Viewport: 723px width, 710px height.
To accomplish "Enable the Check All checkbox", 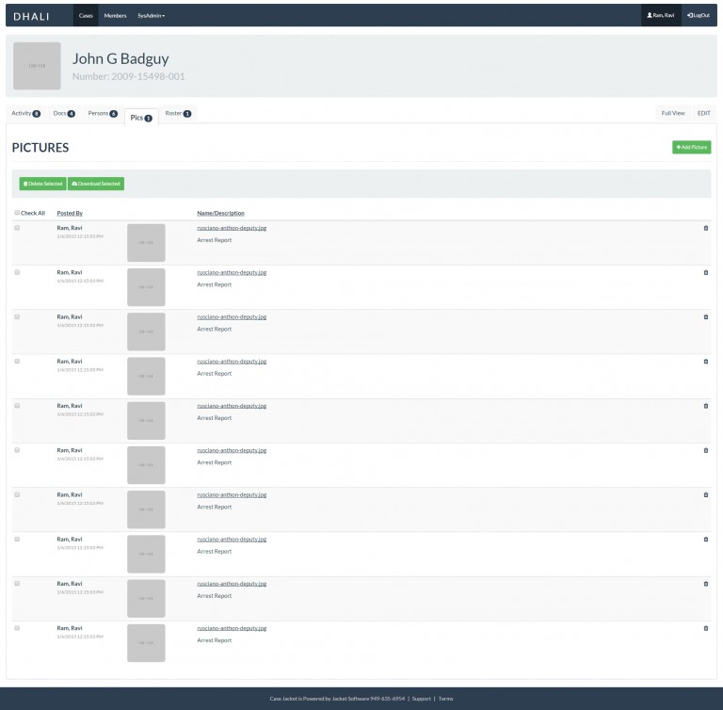I will (17, 213).
